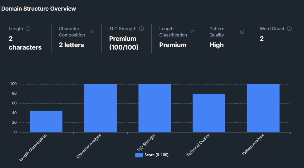The width and height of the screenshot is (304, 168).
Task: Click the Character Analysis bar
Action: pos(100,108)
